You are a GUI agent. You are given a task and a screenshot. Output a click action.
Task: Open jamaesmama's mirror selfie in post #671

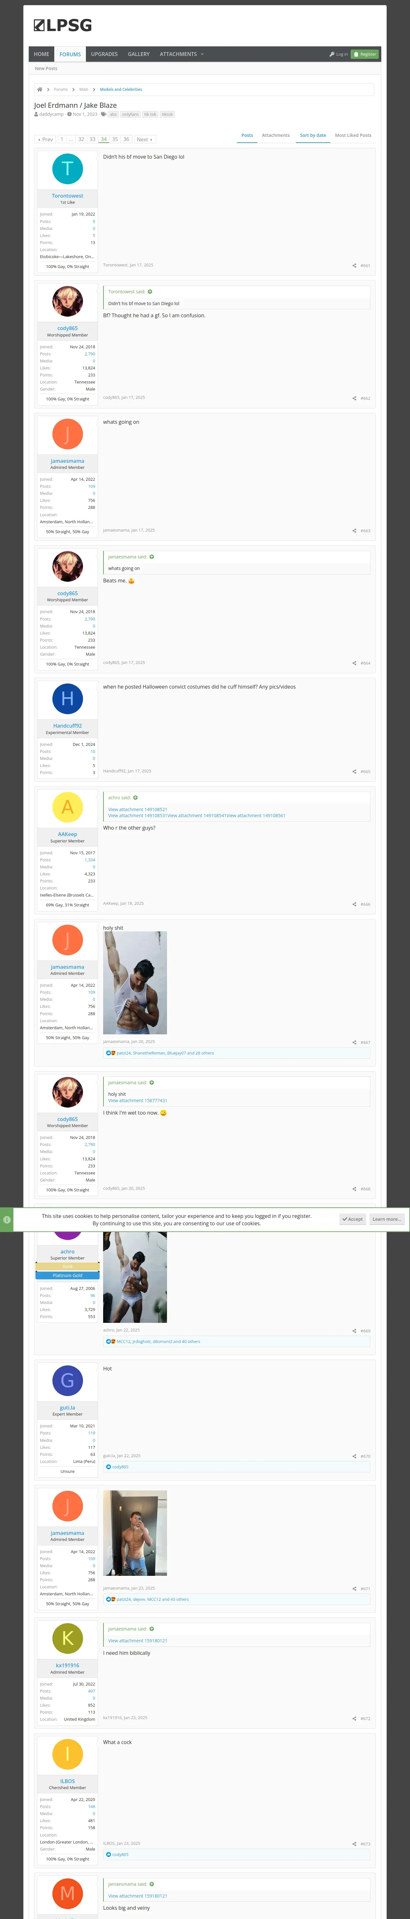pos(135,1533)
